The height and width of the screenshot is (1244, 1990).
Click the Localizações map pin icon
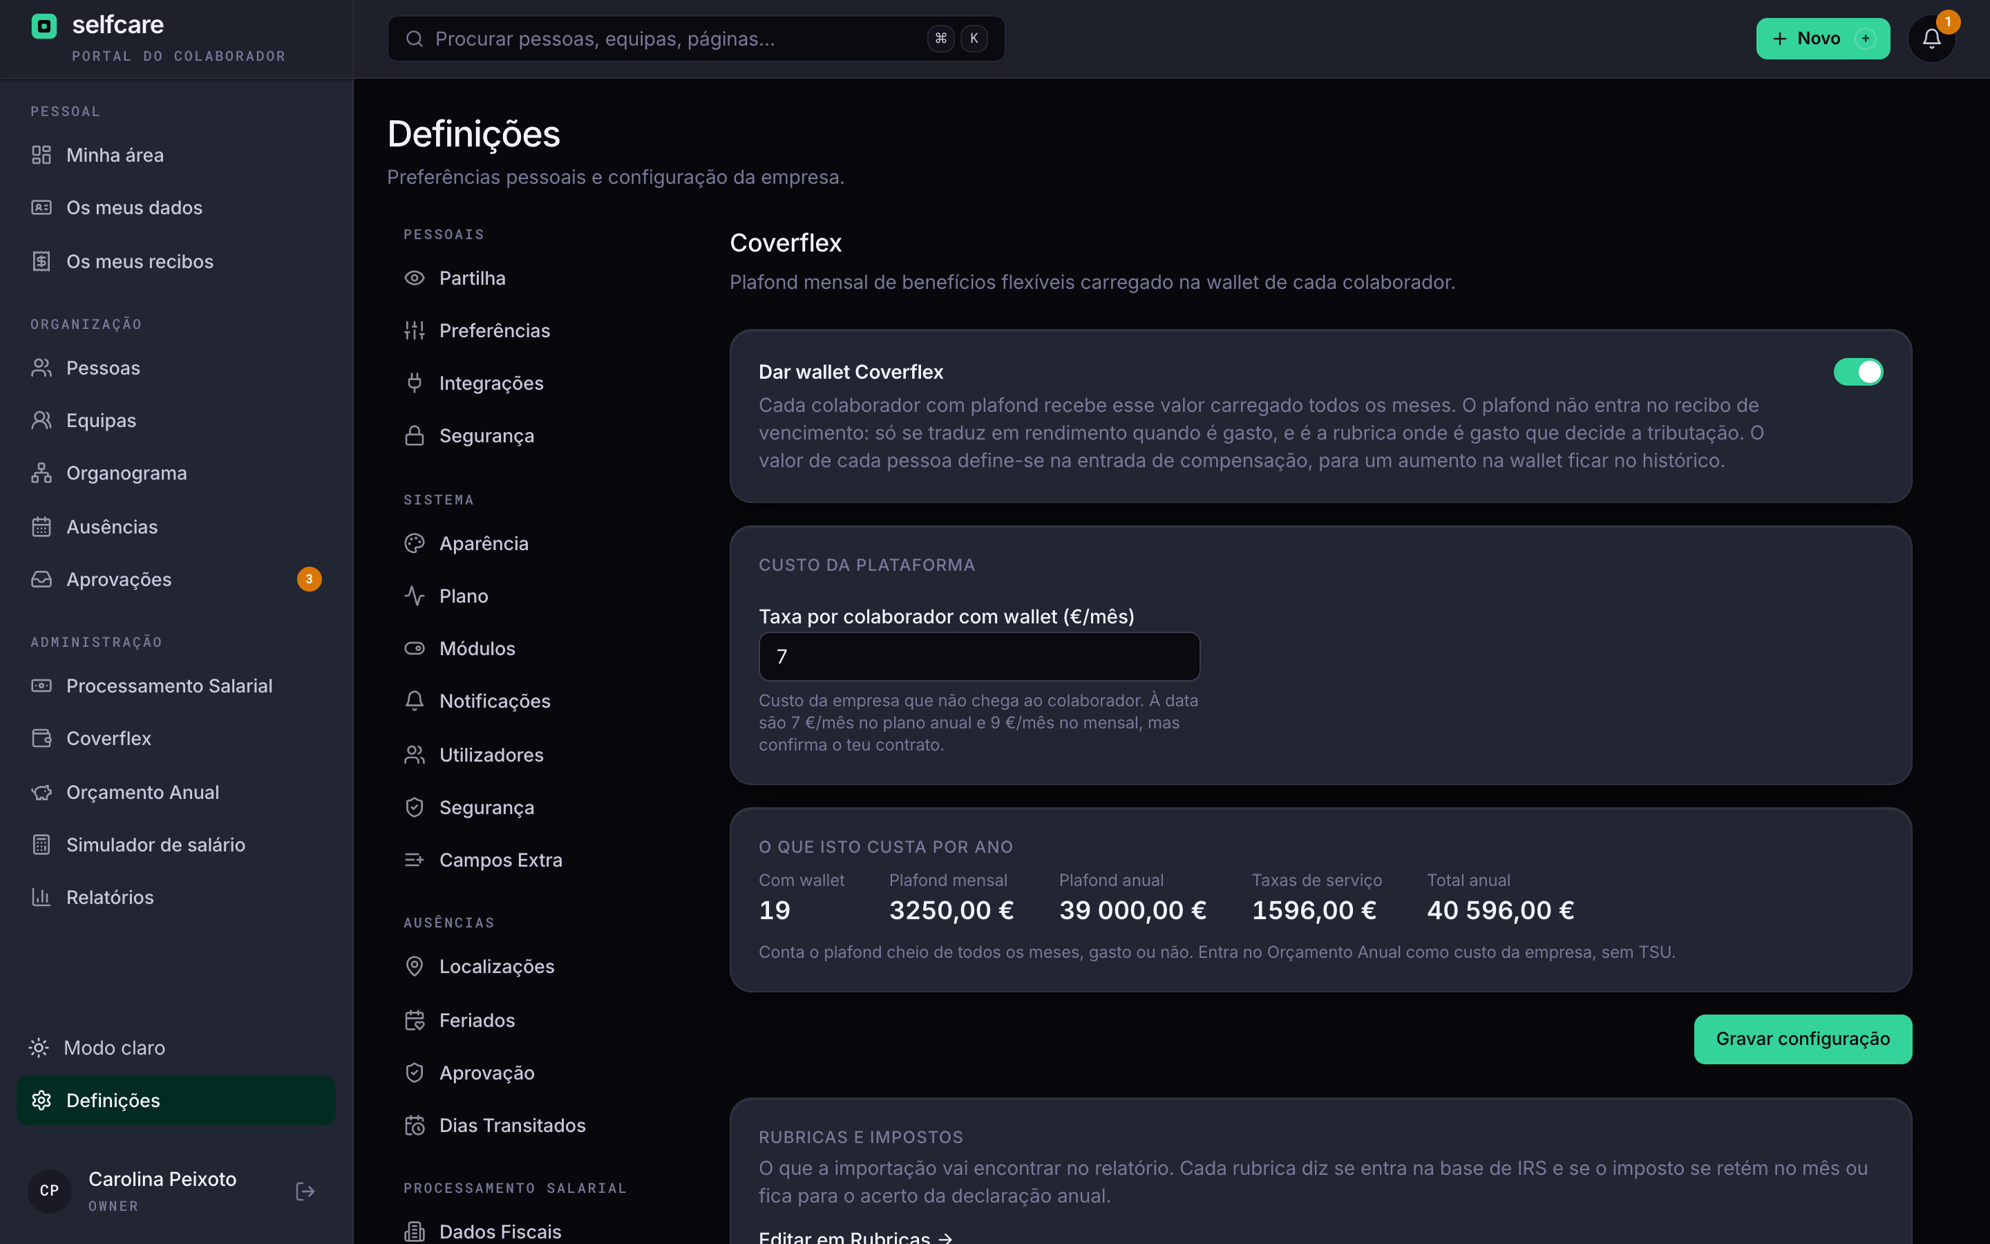click(x=415, y=966)
